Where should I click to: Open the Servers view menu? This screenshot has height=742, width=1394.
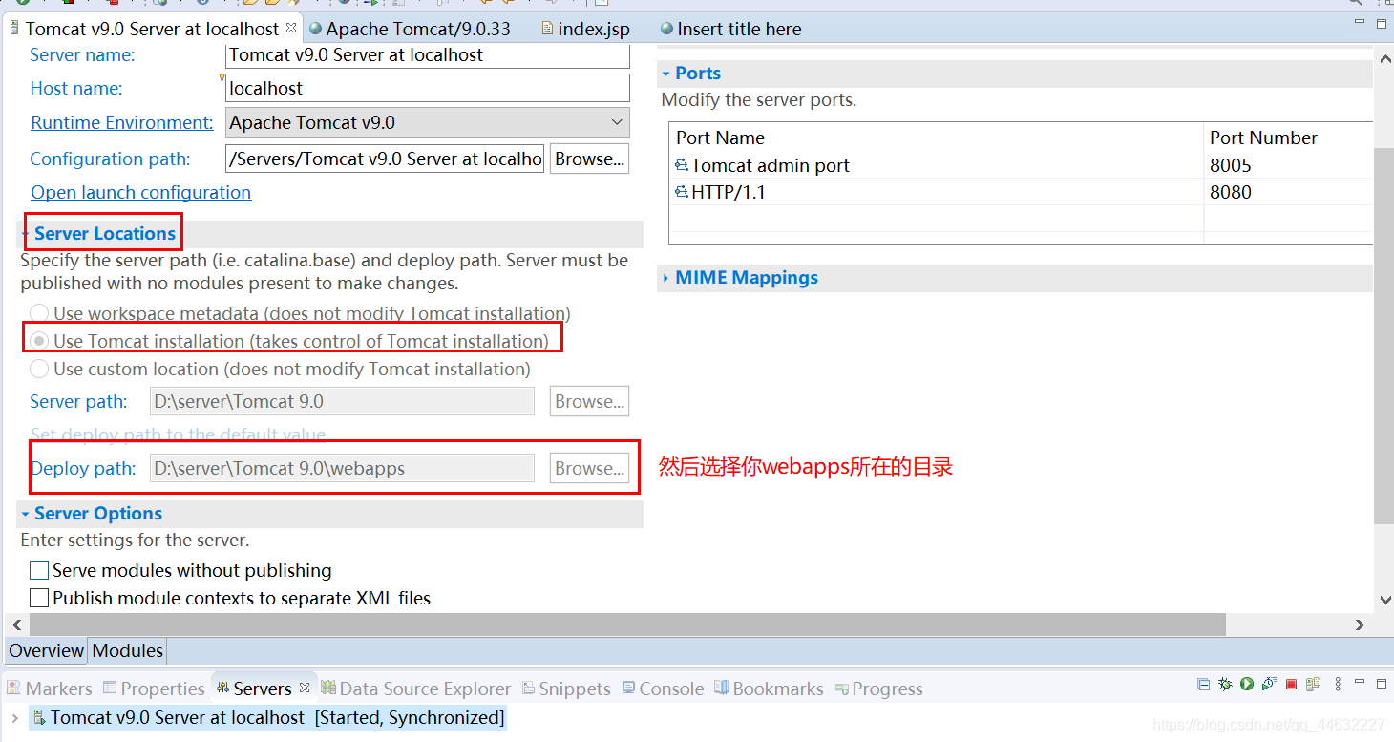[x=1337, y=684]
